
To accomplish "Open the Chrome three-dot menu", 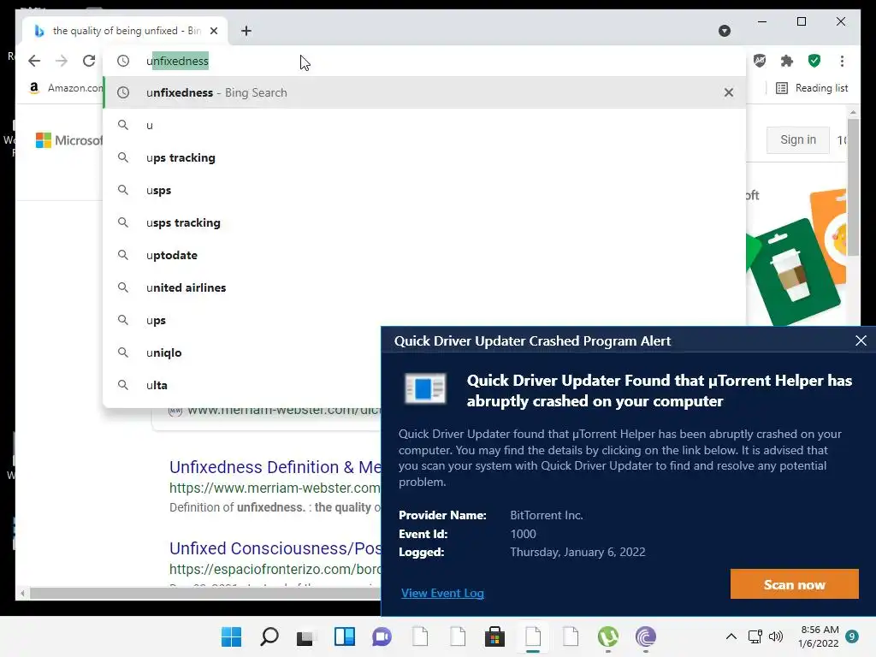I will click(842, 61).
